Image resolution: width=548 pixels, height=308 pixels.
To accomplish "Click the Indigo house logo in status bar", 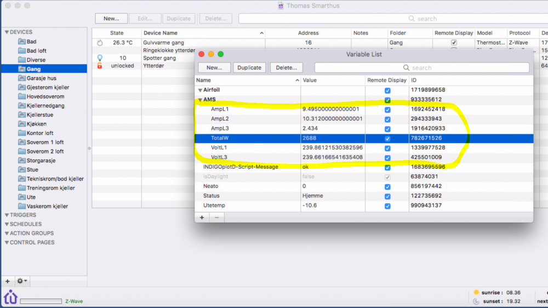I will [10, 298].
